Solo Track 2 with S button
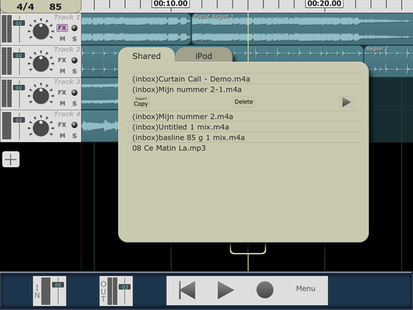This screenshot has height=310, width=413. point(74,71)
